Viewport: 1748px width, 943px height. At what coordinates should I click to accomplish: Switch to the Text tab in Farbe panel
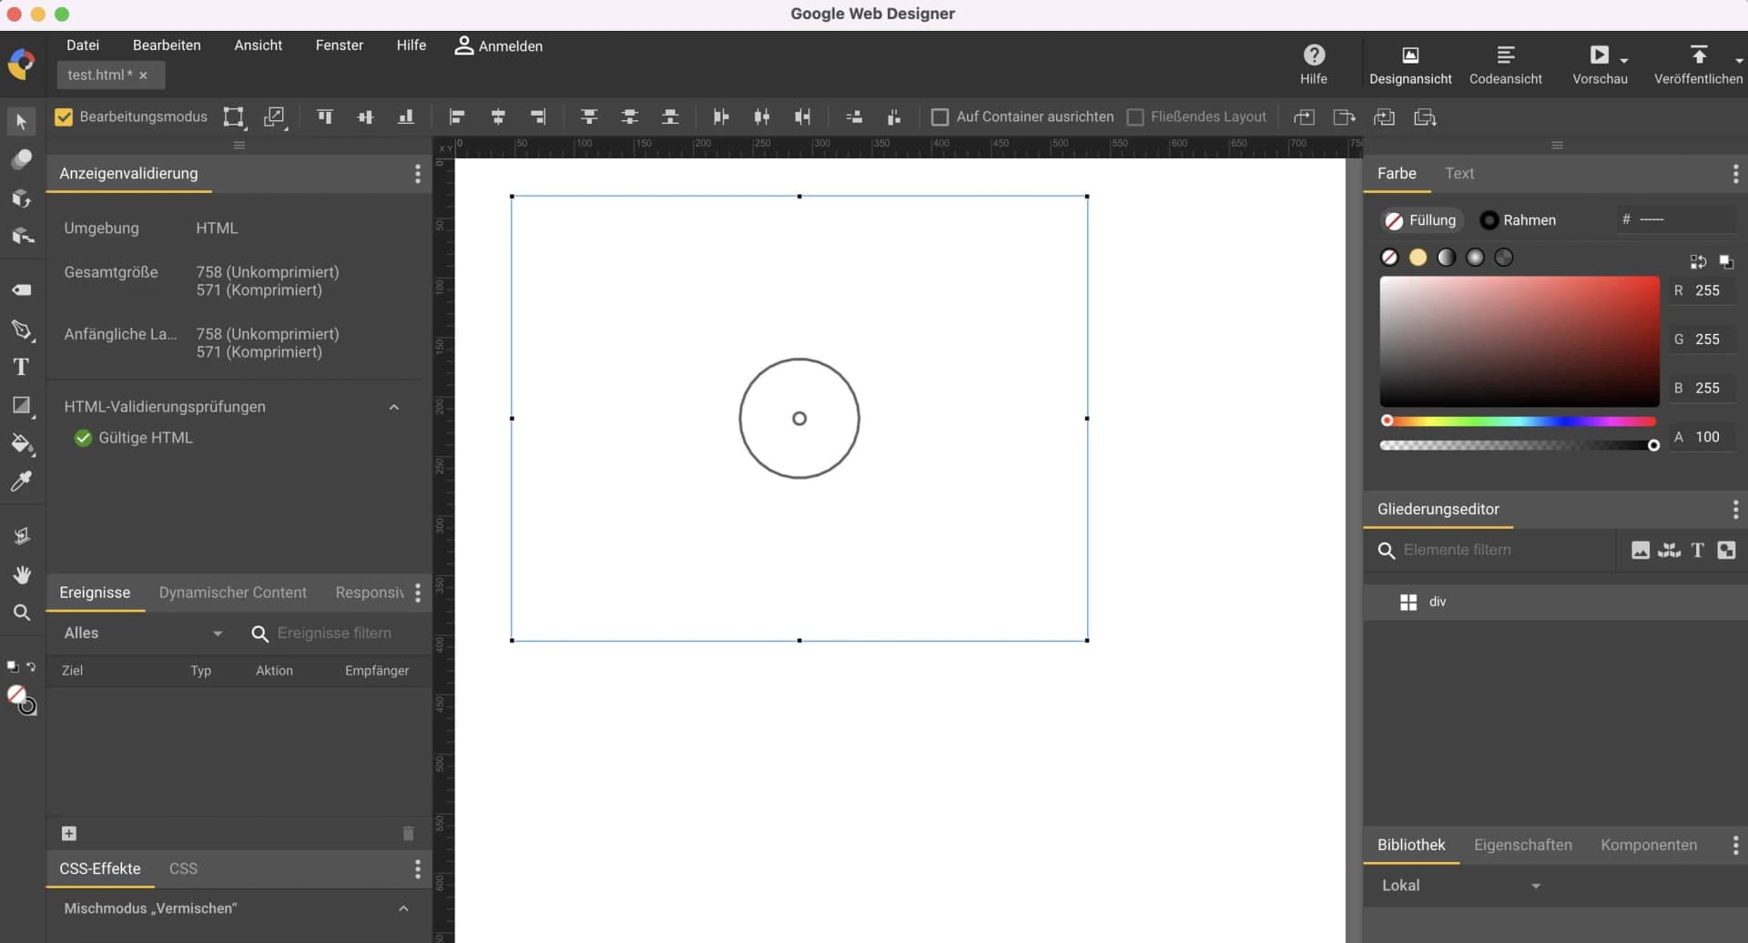click(x=1459, y=173)
